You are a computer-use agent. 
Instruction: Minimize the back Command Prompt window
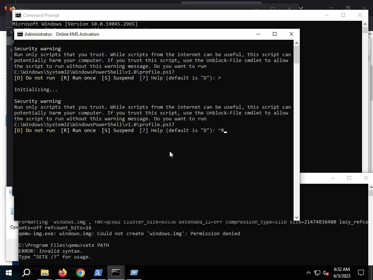pos(327,15)
